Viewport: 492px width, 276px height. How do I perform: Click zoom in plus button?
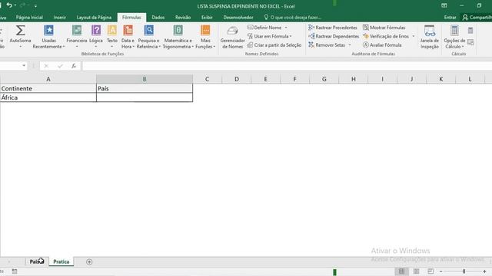(484, 271)
